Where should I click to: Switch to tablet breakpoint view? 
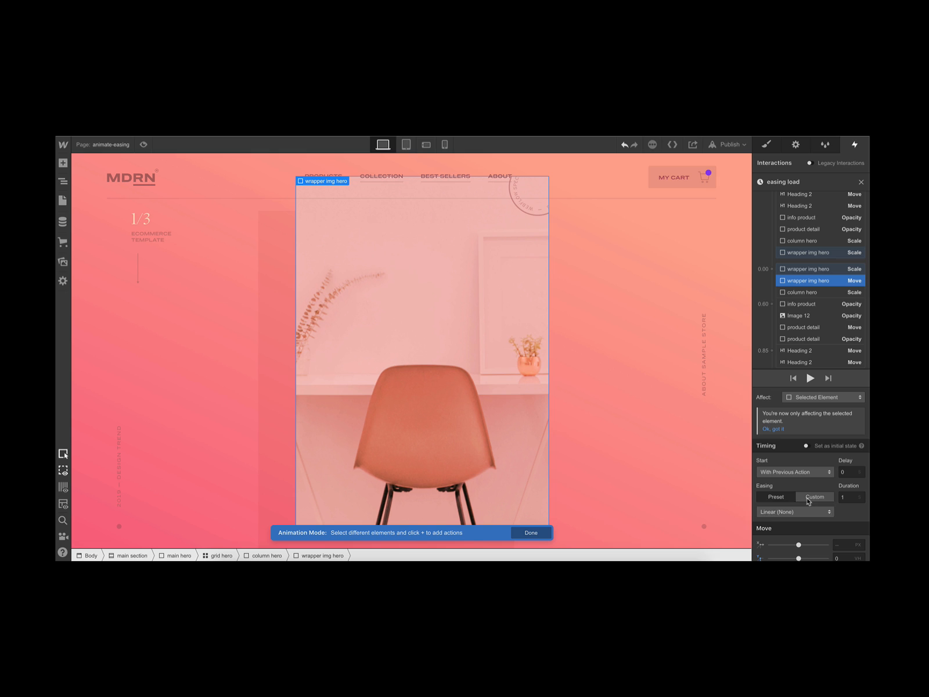point(406,145)
